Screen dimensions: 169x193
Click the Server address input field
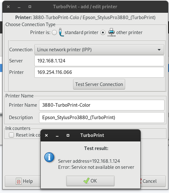(x=99, y=61)
